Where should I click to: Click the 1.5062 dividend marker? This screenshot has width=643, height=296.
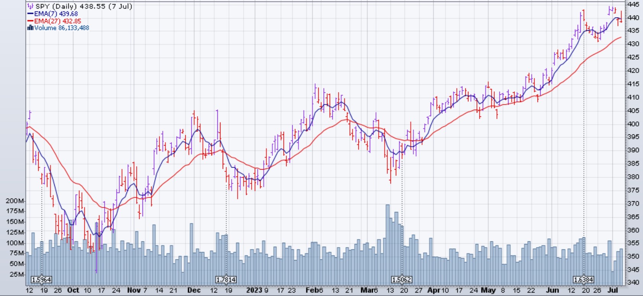402,280
